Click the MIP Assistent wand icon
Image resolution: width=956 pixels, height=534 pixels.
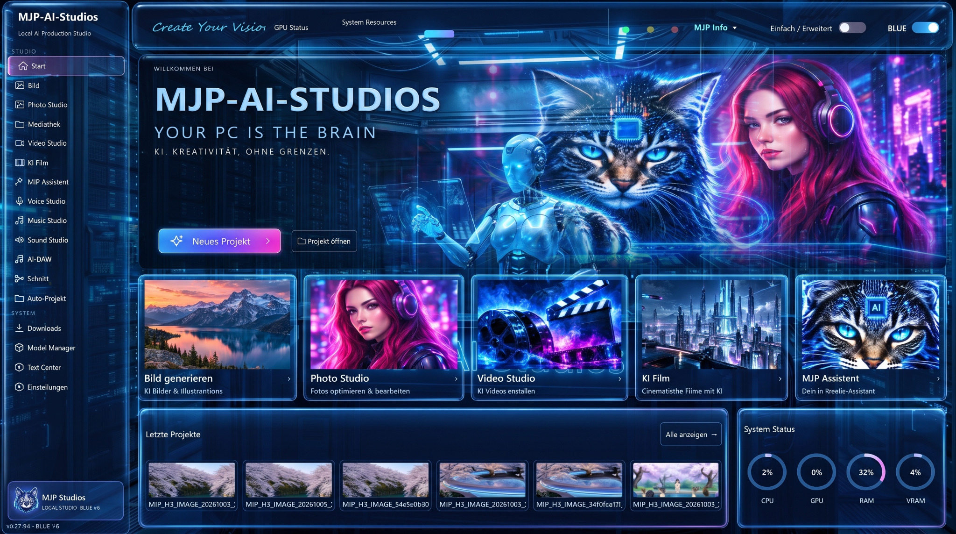tap(19, 182)
